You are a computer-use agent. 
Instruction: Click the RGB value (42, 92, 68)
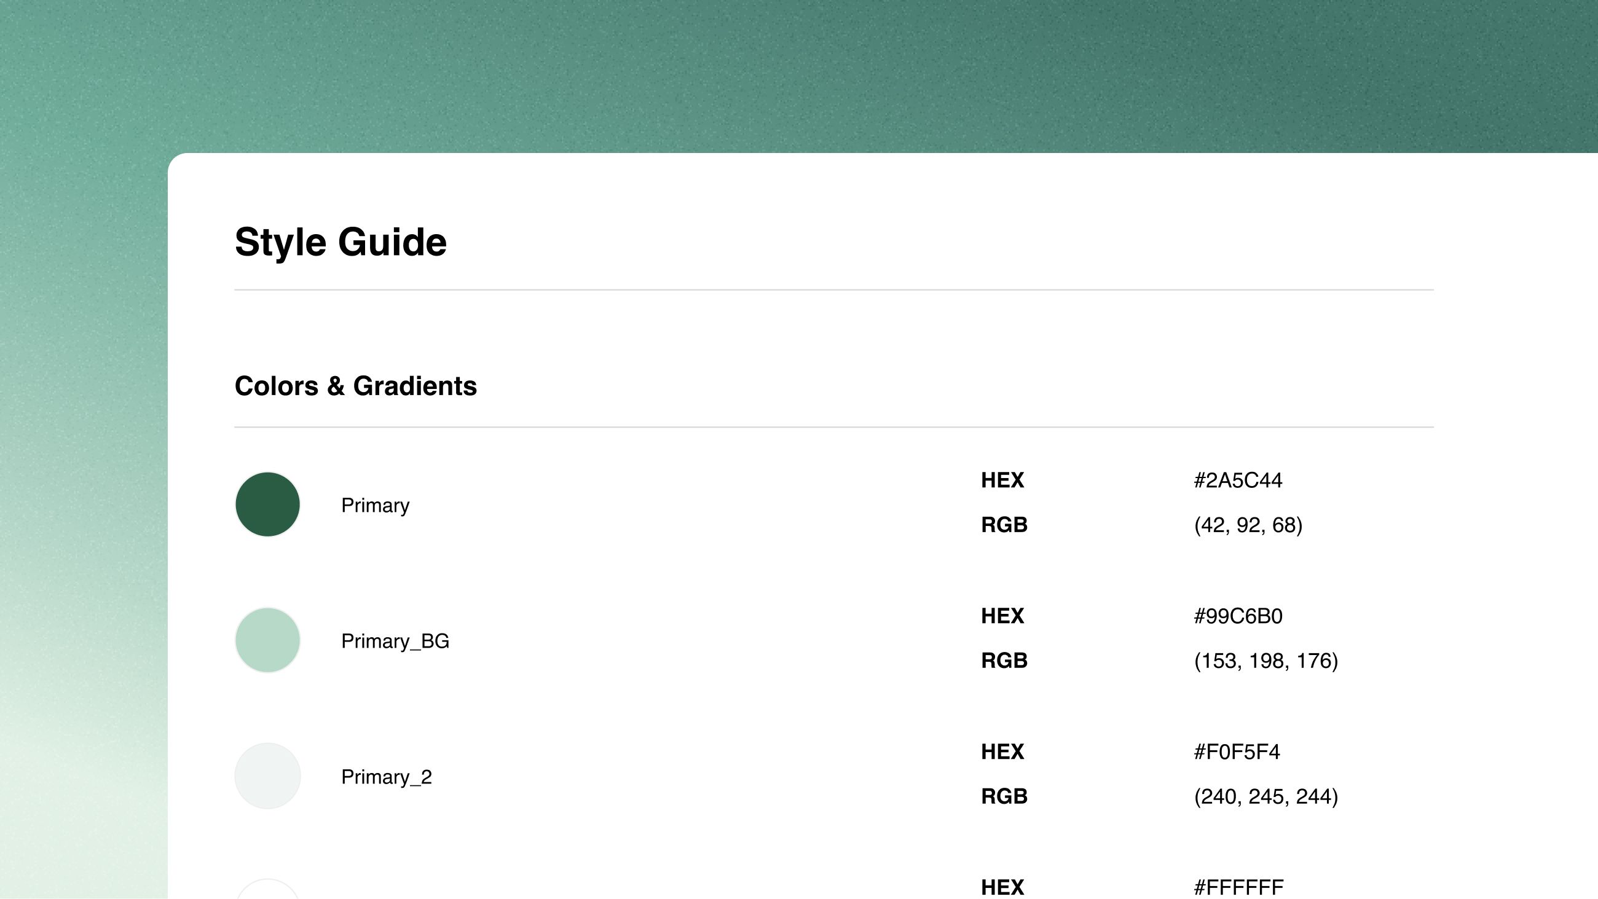1248,525
